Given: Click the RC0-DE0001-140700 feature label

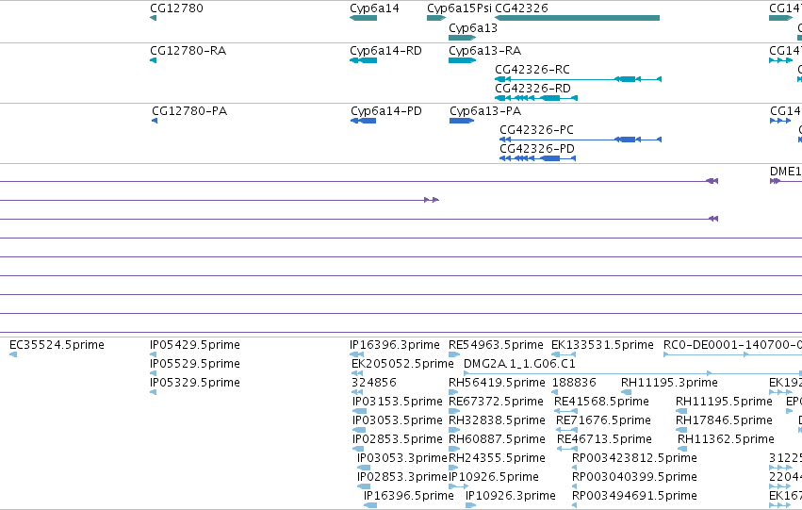Looking at the screenshot, I should 732,345.
